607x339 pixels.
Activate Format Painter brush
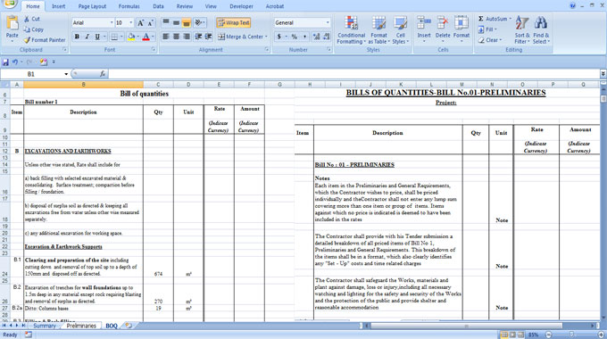[27, 40]
